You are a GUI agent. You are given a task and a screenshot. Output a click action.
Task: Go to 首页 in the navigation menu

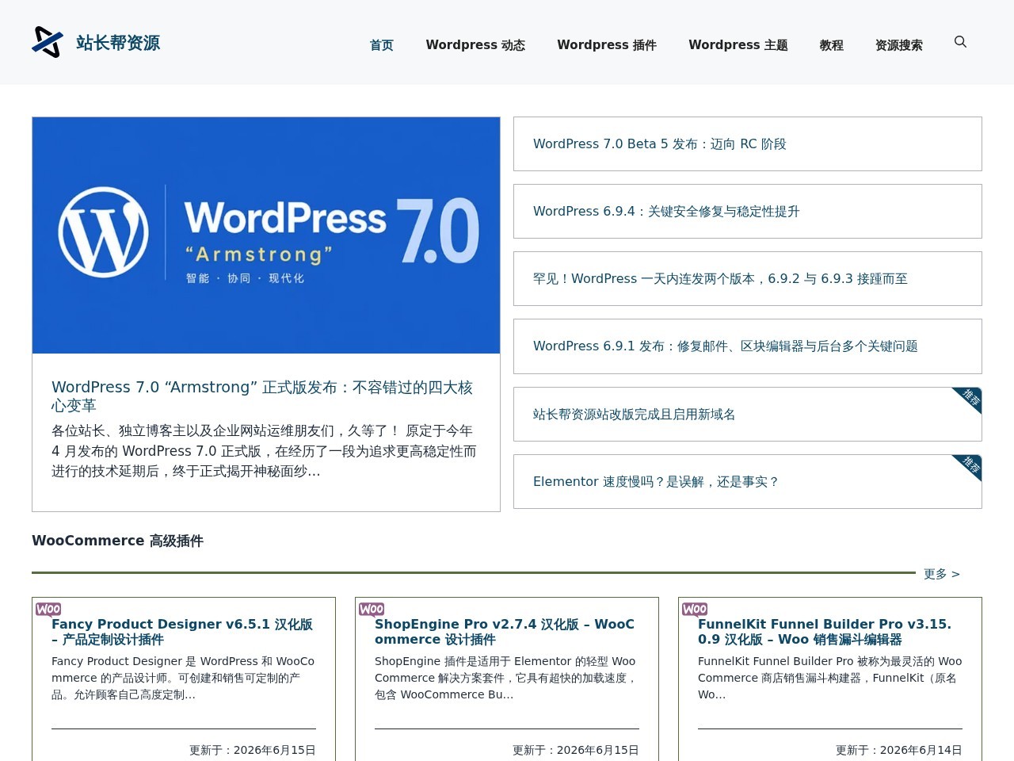[x=382, y=45]
